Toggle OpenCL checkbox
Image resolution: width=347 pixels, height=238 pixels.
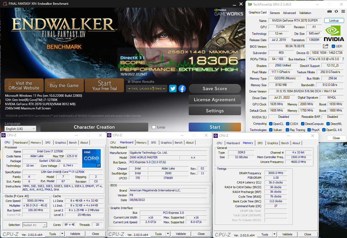click(x=271, y=124)
